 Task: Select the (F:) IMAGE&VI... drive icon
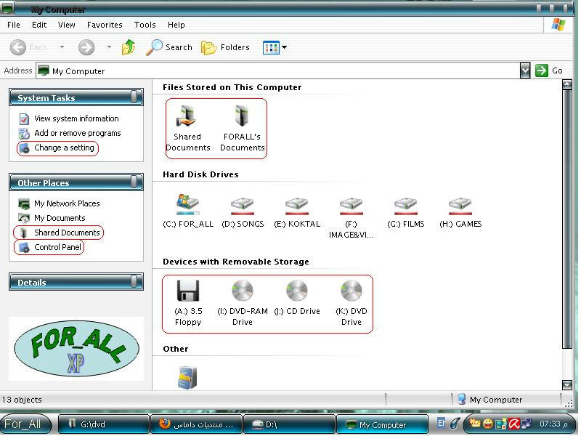(x=352, y=206)
